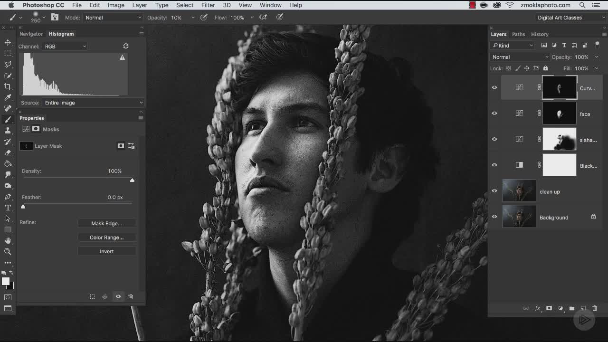This screenshot has width=608, height=342.
Task: Click the Density slider handle
Action: [x=132, y=180]
